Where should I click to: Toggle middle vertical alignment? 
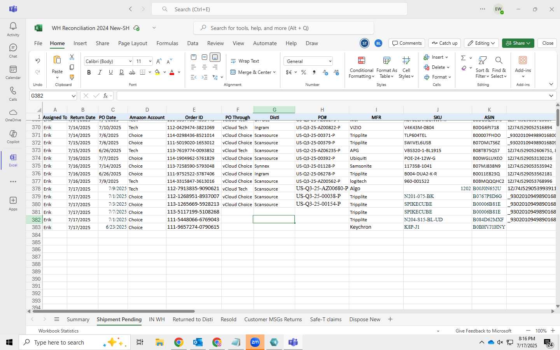coord(205,57)
